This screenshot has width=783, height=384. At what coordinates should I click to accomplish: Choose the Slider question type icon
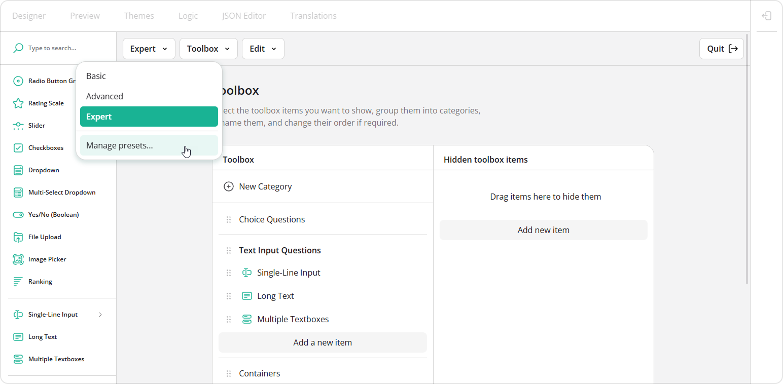tap(18, 125)
